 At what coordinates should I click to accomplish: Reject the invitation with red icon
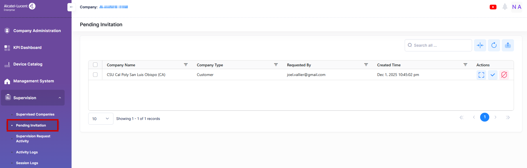point(504,75)
